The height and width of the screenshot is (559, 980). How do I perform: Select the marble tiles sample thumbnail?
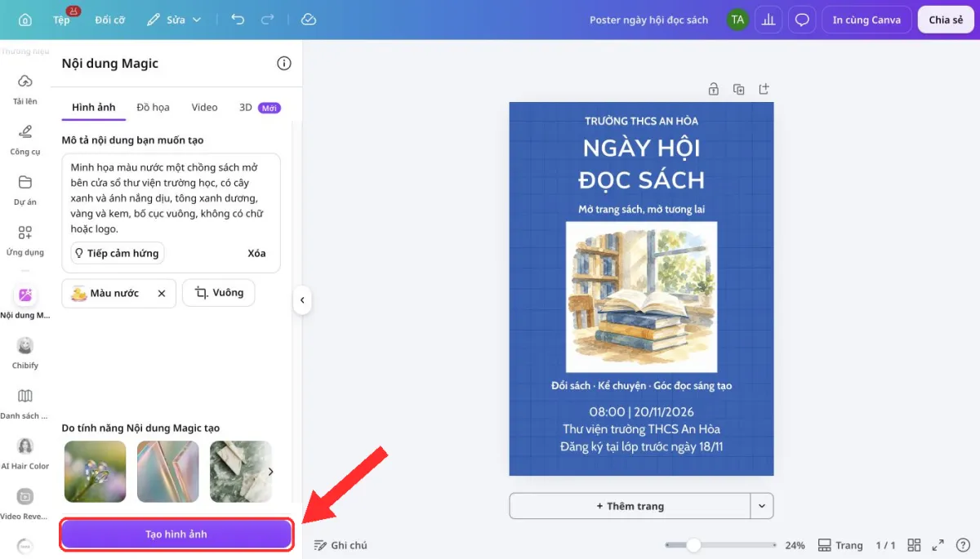(x=240, y=471)
